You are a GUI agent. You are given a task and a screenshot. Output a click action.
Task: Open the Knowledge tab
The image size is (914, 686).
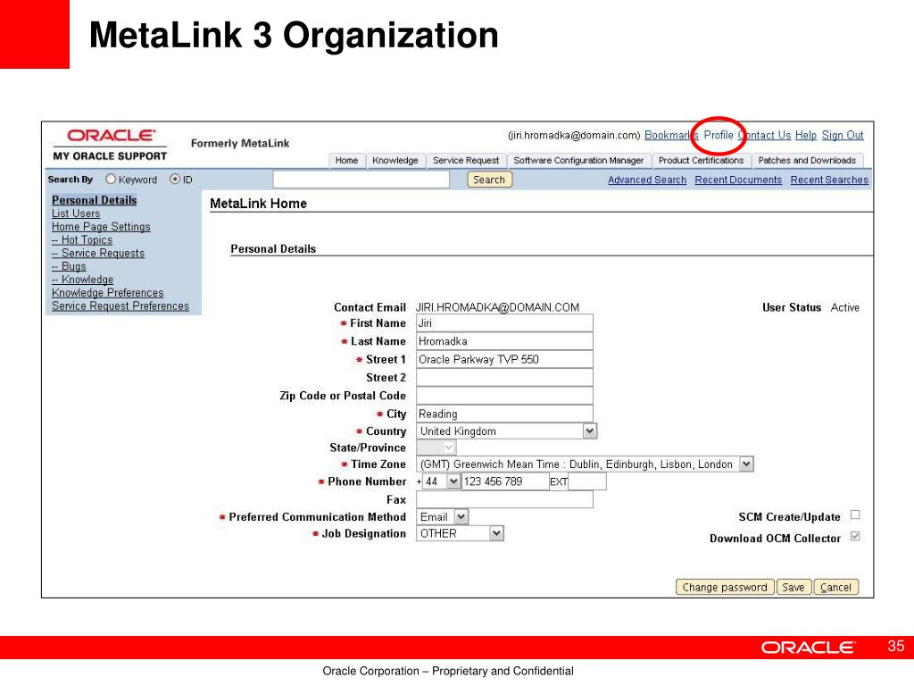click(395, 161)
